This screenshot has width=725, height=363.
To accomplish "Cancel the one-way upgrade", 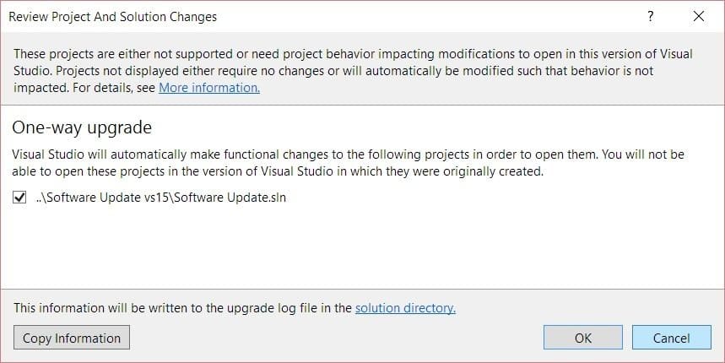I will point(671,338).
